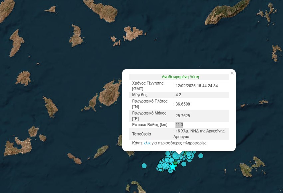Open the 'κλικ' link for more information
The image size is (283, 193).
(147, 143)
